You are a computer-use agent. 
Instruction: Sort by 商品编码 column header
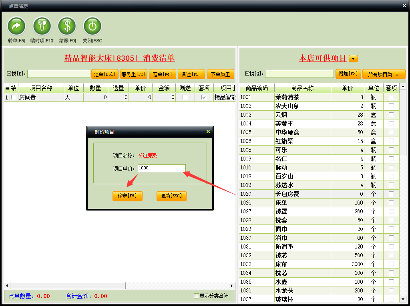(257, 88)
